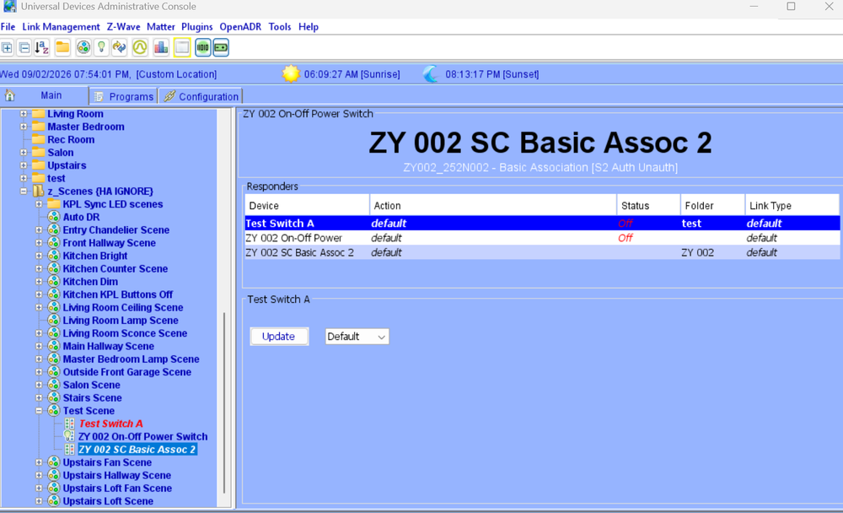Click the Update button
Image resolution: width=843 pixels, height=513 pixels.
[x=279, y=337]
